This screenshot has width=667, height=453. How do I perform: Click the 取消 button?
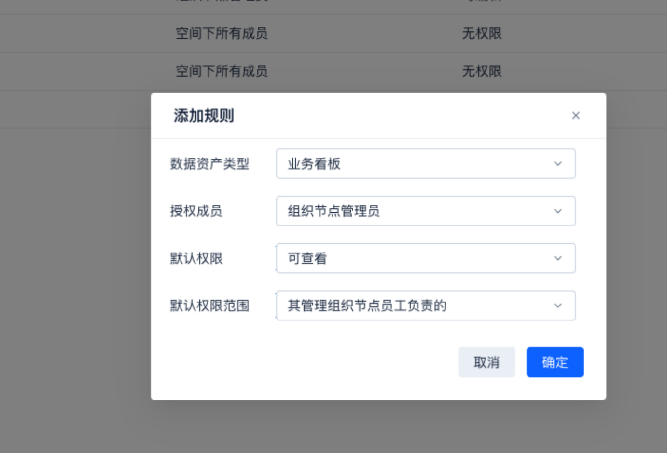coord(486,362)
